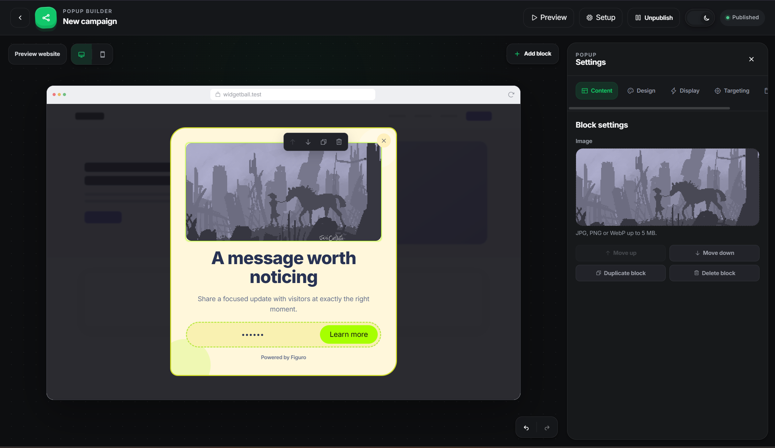Toggle dark mode switch

pos(700,18)
